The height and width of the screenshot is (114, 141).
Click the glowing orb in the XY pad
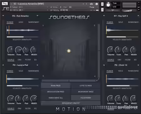pyautogui.click(x=69, y=51)
